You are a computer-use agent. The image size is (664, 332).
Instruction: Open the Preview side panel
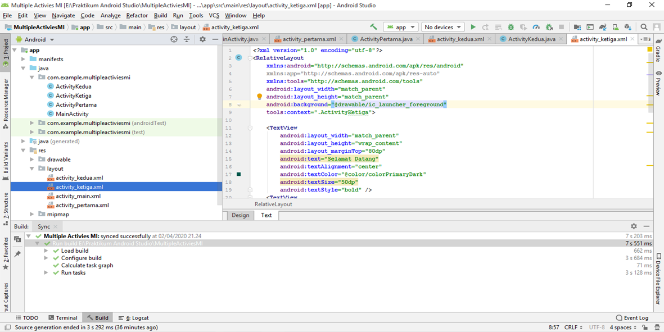coord(658,83)
